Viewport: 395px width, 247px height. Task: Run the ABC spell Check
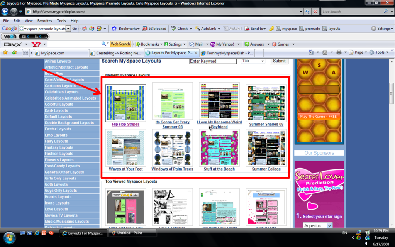coord(180,29)
